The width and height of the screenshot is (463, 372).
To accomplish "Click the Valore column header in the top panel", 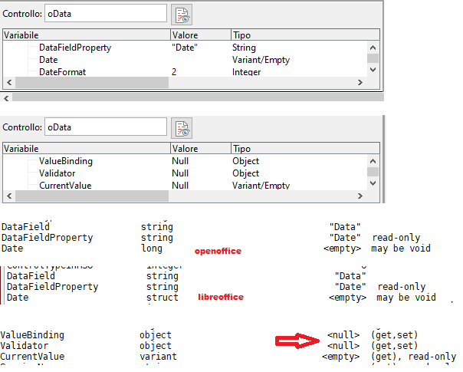I will [199, 35].
